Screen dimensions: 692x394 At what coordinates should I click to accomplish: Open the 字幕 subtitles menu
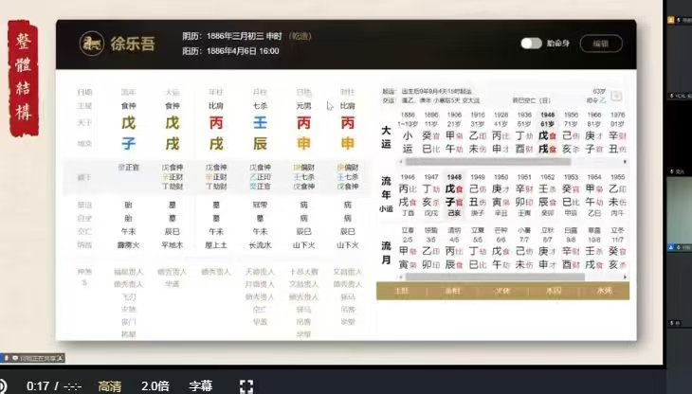point(200,385)
